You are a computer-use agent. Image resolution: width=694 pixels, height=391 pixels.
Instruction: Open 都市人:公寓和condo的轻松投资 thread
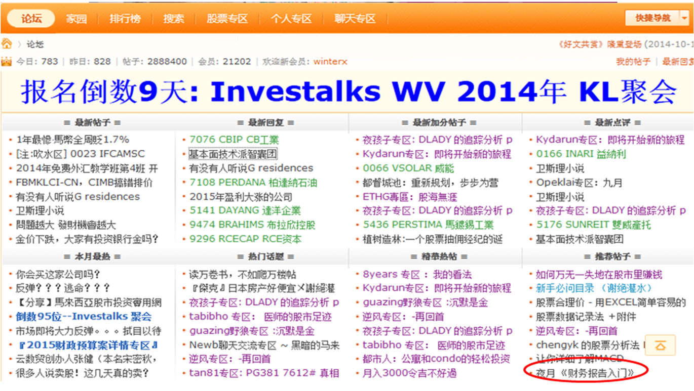(436, 359)
